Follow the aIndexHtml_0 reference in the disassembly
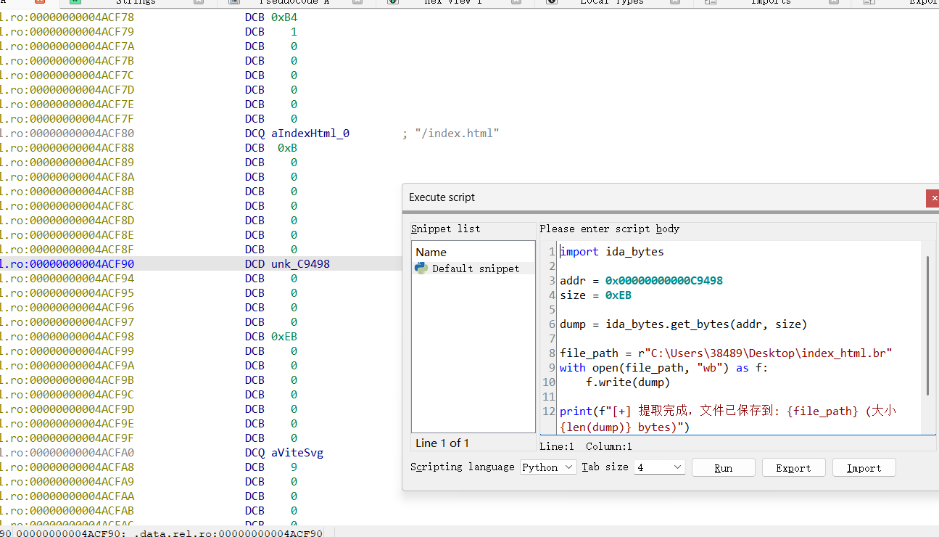 point(310,134)
